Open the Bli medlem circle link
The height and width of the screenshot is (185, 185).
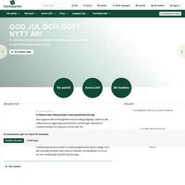pyautogui.click(x=121, y=88)
